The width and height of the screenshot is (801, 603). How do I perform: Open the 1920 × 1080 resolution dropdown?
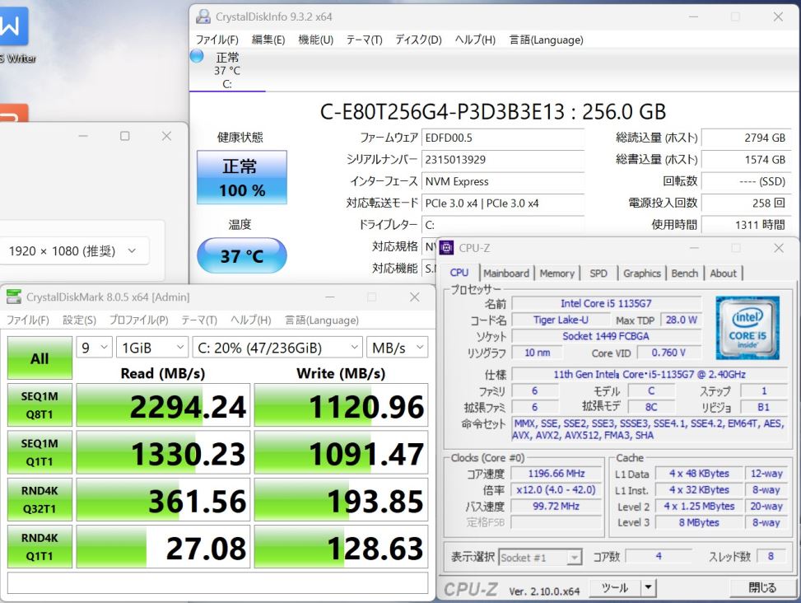(73, 251)
